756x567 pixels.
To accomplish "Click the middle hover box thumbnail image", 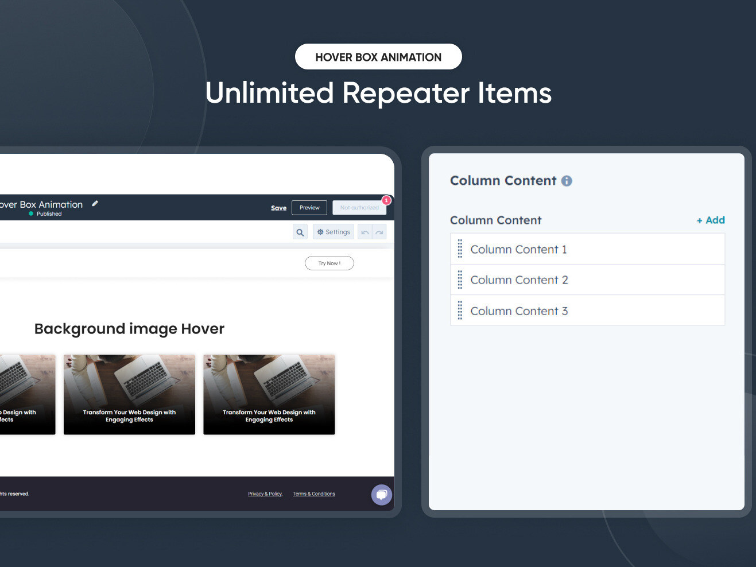I will pos(129,394).
